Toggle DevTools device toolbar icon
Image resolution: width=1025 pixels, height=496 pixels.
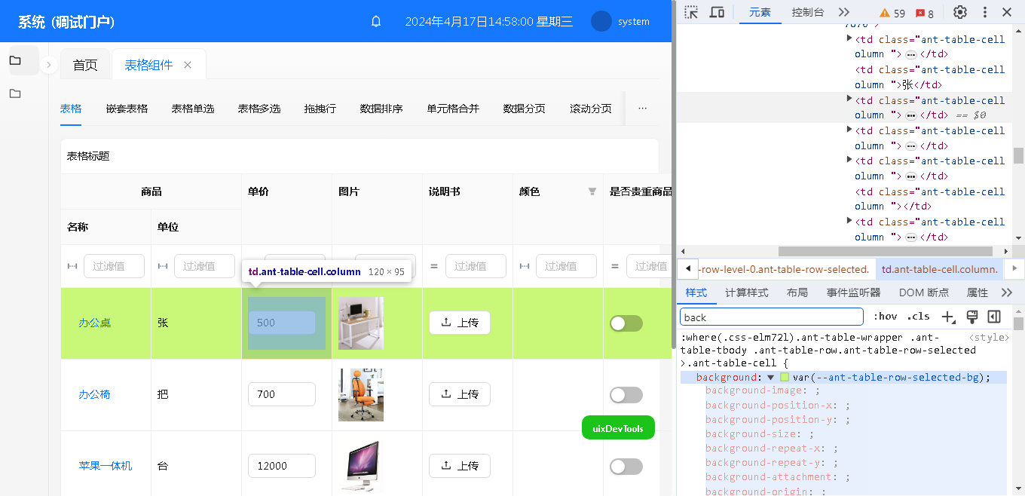pyautogui.click(x=717, y=12)
